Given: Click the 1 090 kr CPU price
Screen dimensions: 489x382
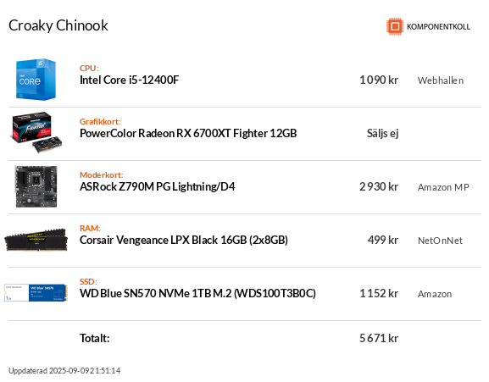Looking at the screenshot, I should click(379, 80).
